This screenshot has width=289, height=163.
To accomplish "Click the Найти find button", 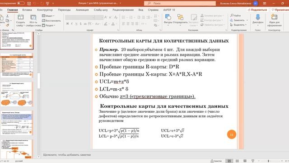I will click(x=236, y=15).
